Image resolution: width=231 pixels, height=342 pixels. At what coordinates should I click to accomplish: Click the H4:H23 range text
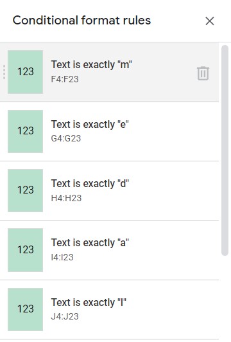[66, 198]
